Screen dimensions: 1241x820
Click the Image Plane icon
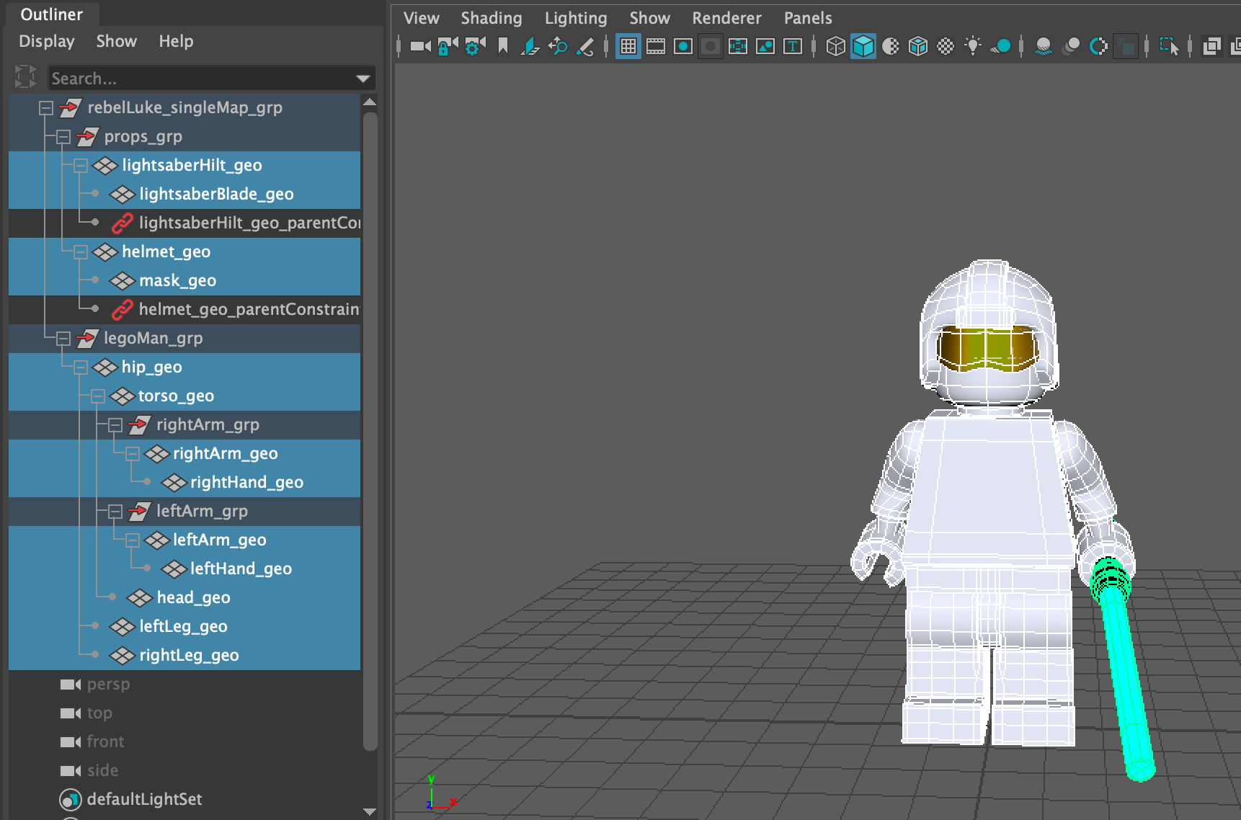point(530,47)
